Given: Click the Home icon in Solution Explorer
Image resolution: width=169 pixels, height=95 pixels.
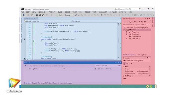Looking at the screenshot, I should (x=130, y=22).
